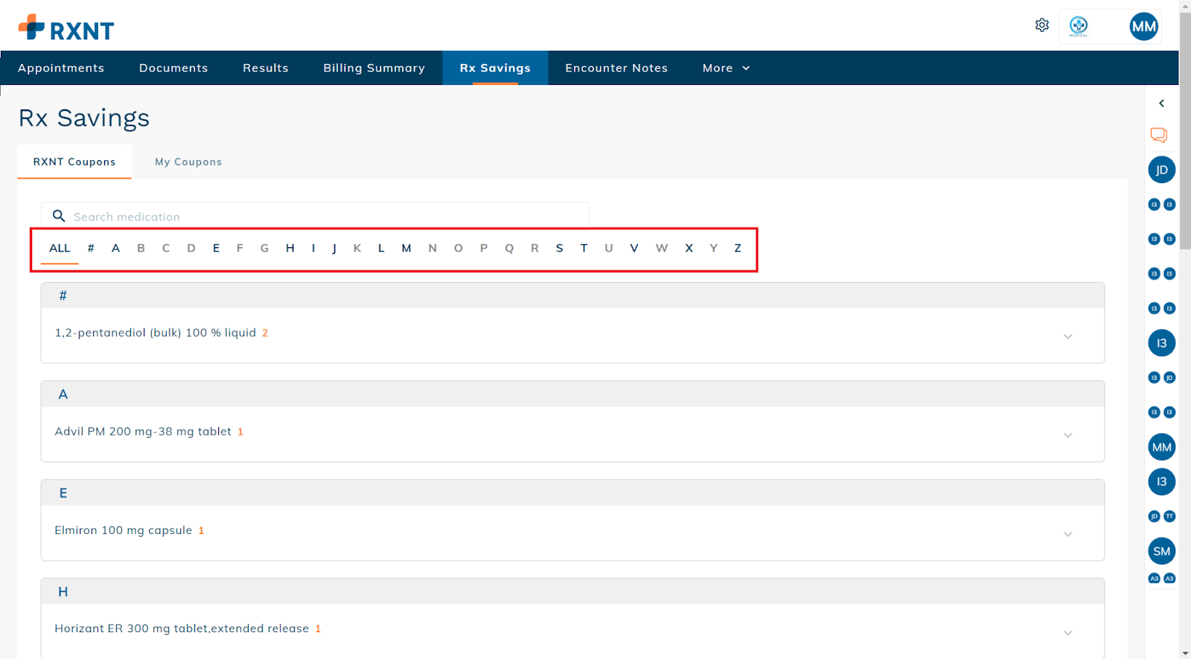This screenshot has width=1191, height=659.
Task: Filter medications by letter A in alphabet bar
Action: click(x=115, y=248)
